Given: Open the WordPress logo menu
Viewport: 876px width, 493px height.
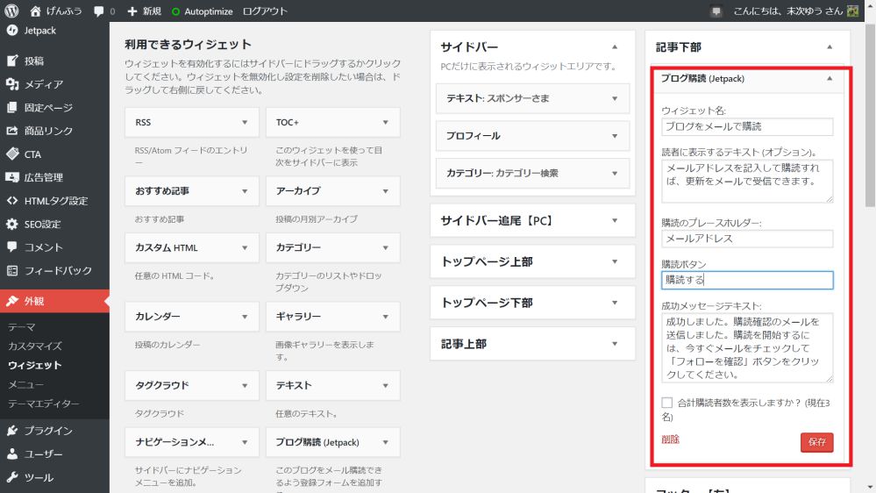Looking at the screenshot, I should pos(11,11).
